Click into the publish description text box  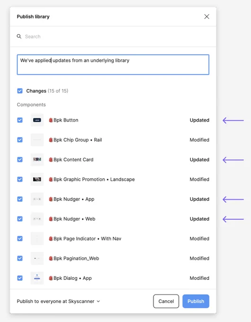113,64
